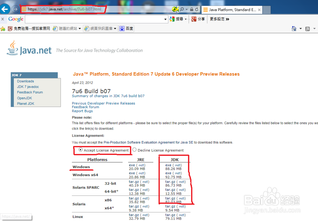The image size is (318, 221).
Task: Click the favorites star icon
Action: pos(3,29)
